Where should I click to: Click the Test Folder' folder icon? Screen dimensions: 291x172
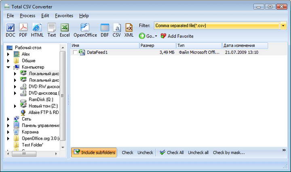pyautogui.click(x=16, y=145)
